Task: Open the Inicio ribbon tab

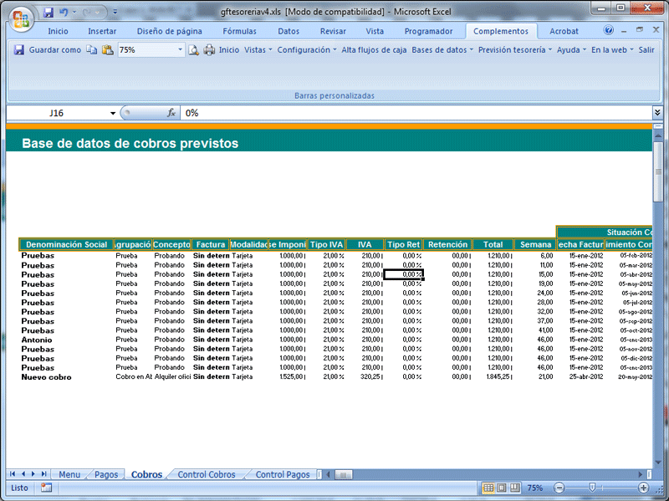Action: click(x=58, y=31)
